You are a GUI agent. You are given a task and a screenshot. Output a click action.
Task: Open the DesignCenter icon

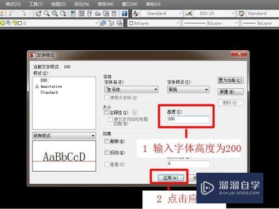tap(81, 13)
